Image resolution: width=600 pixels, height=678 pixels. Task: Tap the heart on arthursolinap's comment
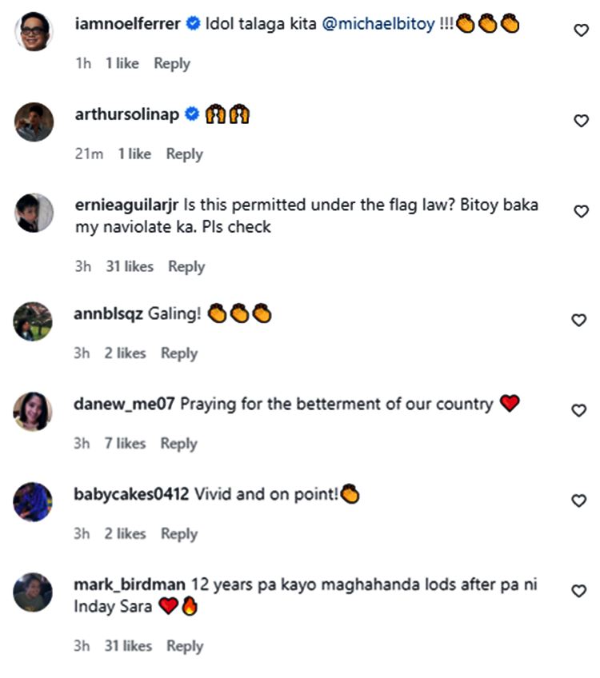(582, 121)
